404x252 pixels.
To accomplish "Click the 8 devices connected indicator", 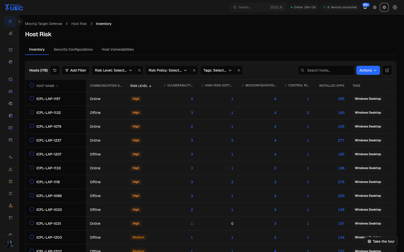I will pos(340,7).
